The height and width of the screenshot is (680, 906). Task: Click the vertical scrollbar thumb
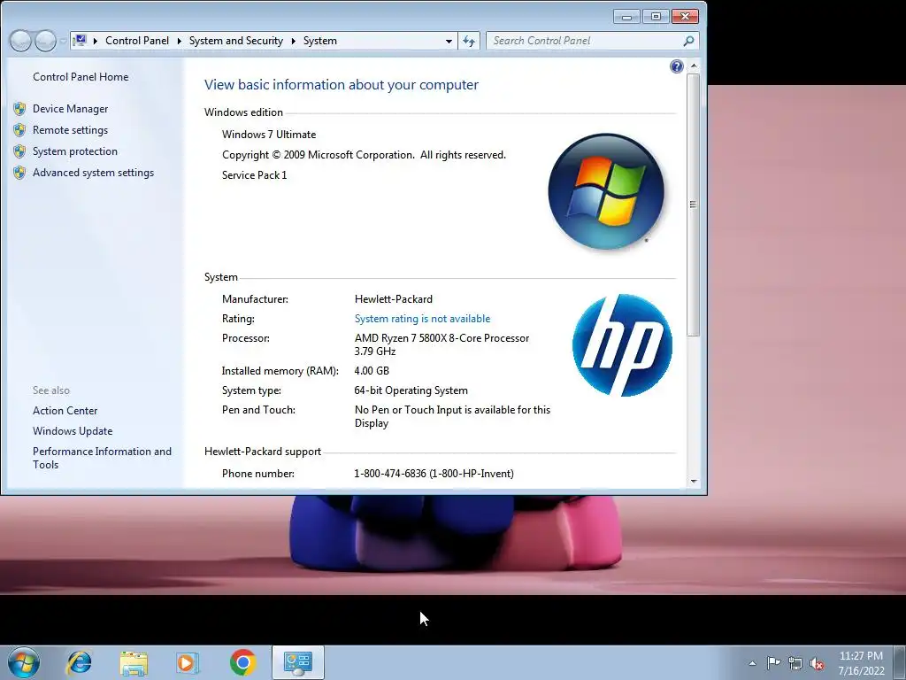(694, 205)
